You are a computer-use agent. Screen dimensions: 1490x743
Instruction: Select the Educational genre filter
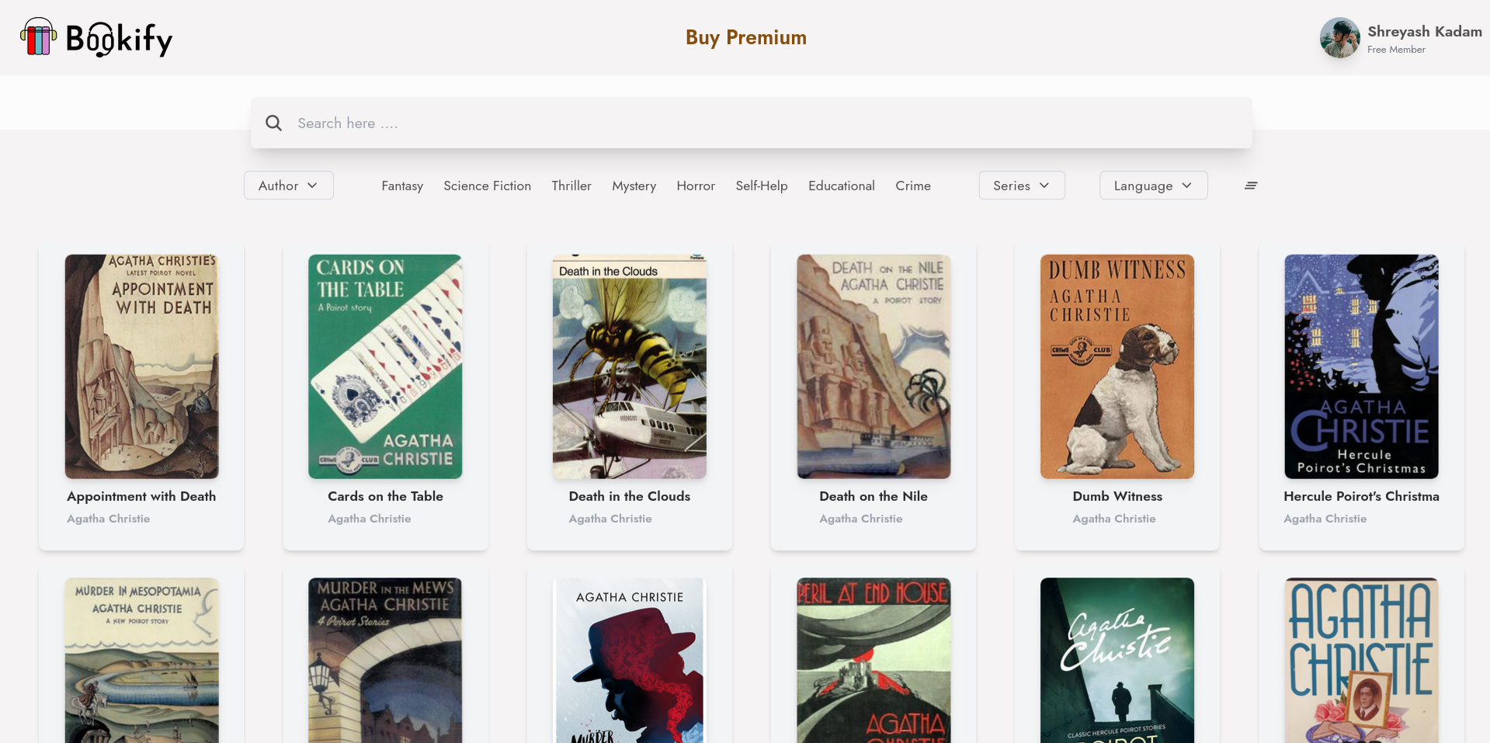click(x=842, y=186)
